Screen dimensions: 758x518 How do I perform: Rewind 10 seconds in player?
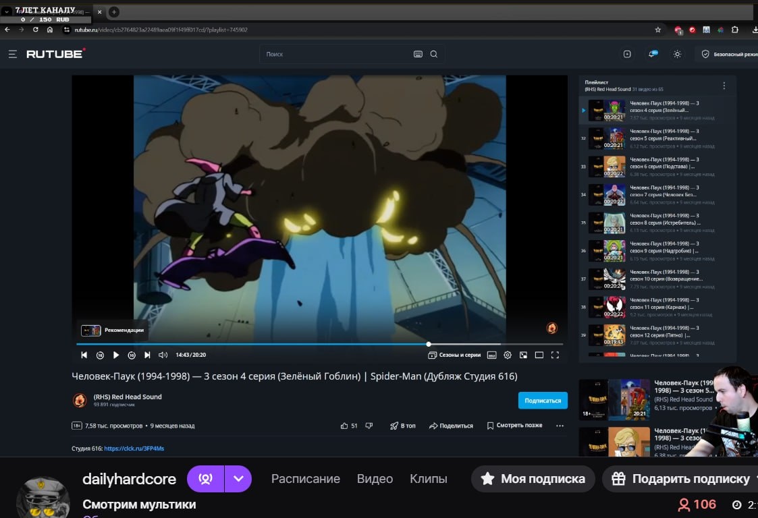coord(100,355)
